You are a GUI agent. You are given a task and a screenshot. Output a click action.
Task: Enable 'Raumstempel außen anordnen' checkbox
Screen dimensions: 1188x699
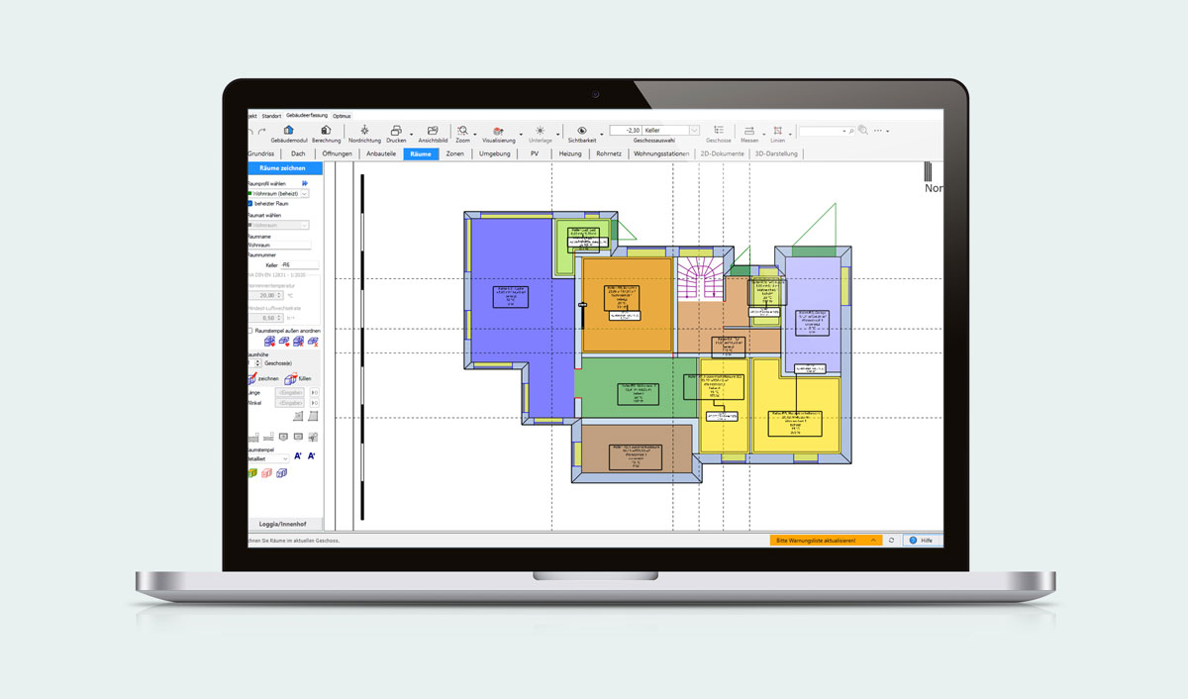(x=250, y=330)
